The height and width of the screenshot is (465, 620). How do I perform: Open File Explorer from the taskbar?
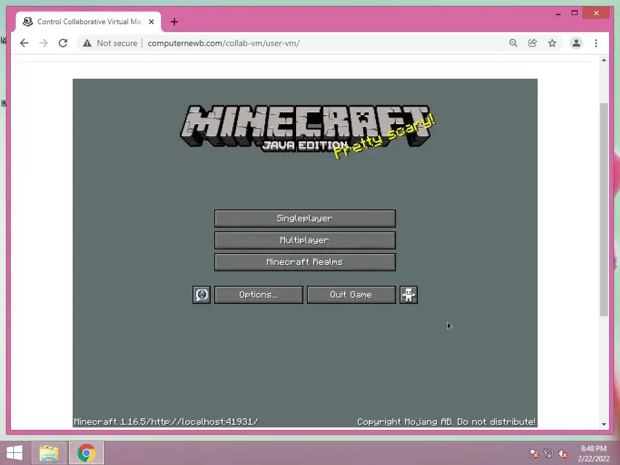[49, 453]
